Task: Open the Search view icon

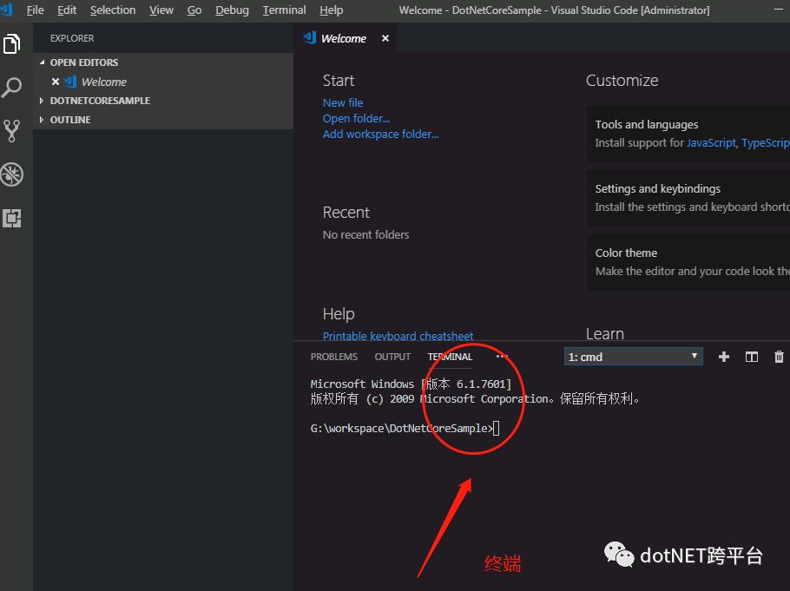Action: pos(11,87)
